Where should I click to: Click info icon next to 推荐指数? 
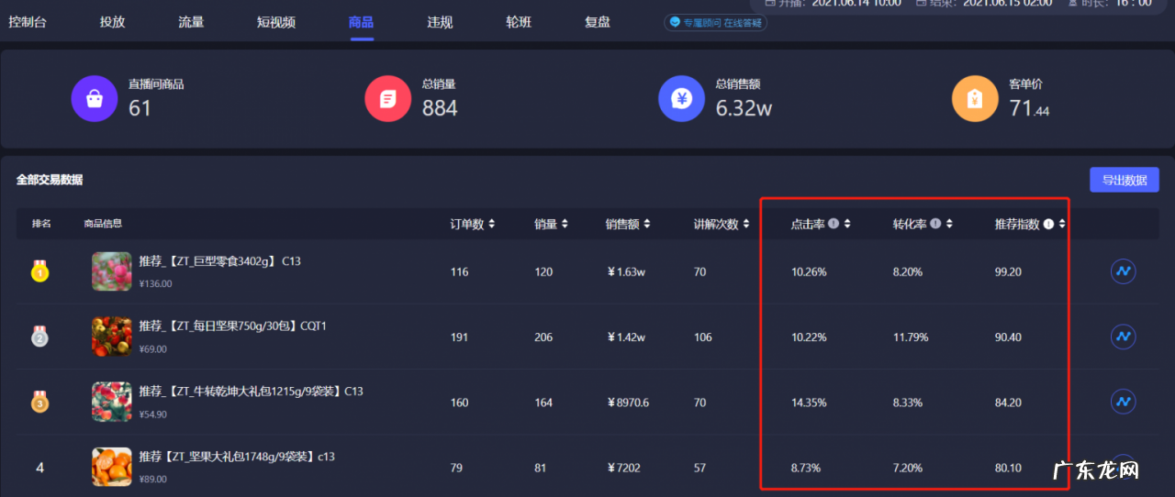coord(1048,224)
